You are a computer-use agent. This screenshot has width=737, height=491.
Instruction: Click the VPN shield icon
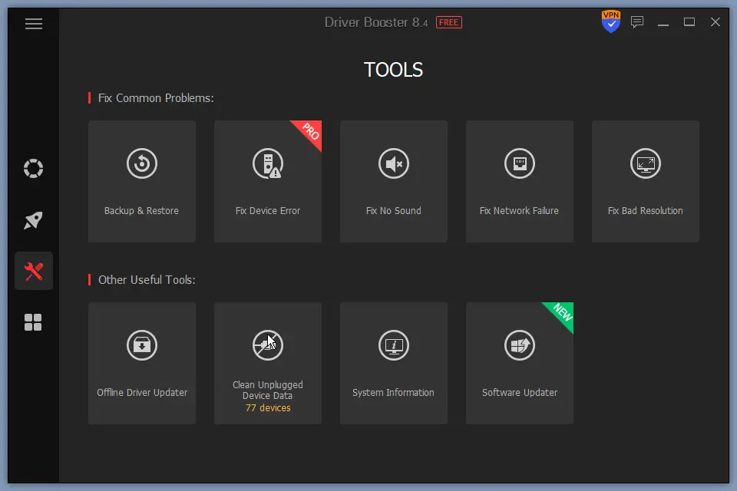pos(610,21)
